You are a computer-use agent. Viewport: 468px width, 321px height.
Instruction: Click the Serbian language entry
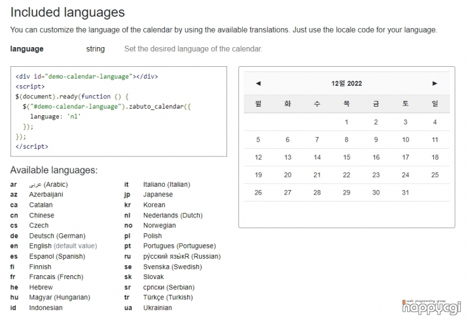169,287
